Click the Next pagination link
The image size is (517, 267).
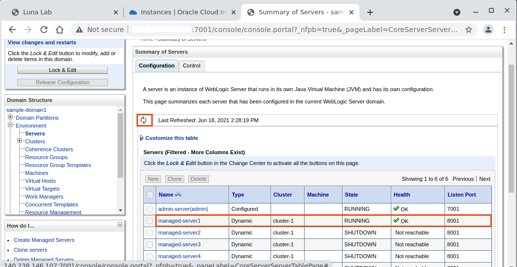[x=484, y=179]
